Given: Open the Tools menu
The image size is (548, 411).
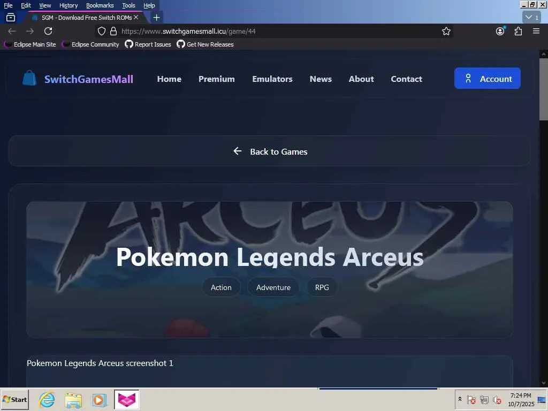Looking at the screenshot, I should [128, 5].
